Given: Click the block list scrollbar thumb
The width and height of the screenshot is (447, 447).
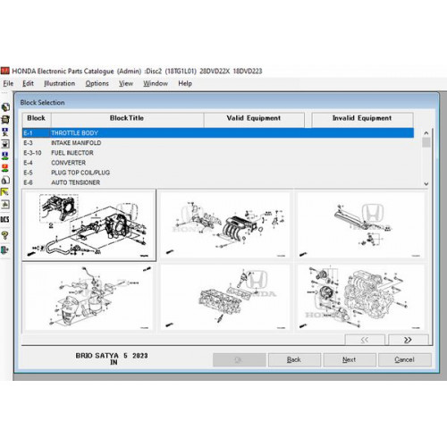Looking at the screenshot, I should [426, 142].
